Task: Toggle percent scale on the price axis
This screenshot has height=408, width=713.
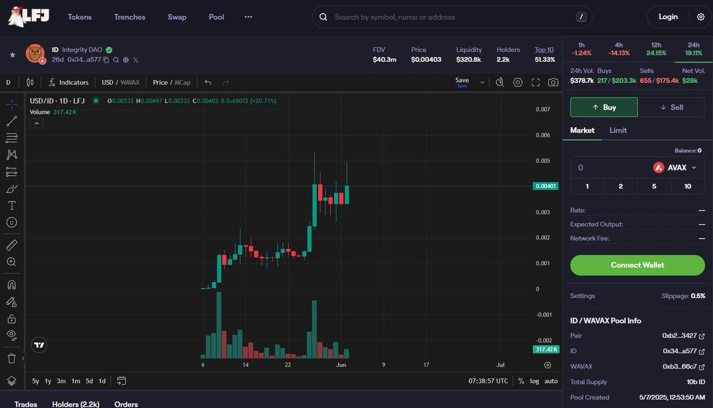Action: pos(521,381)
